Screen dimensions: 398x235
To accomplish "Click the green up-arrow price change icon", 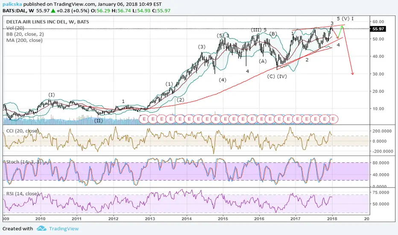I will (53, 11).
